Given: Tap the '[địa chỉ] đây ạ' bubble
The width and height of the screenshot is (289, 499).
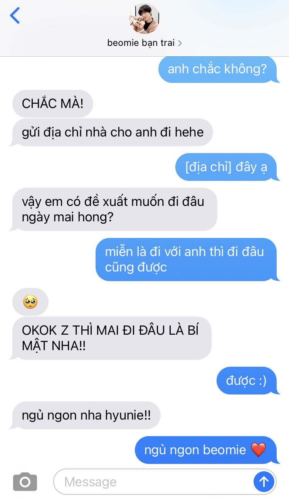Looking at the screenshot, I should (x=226, y=167).
